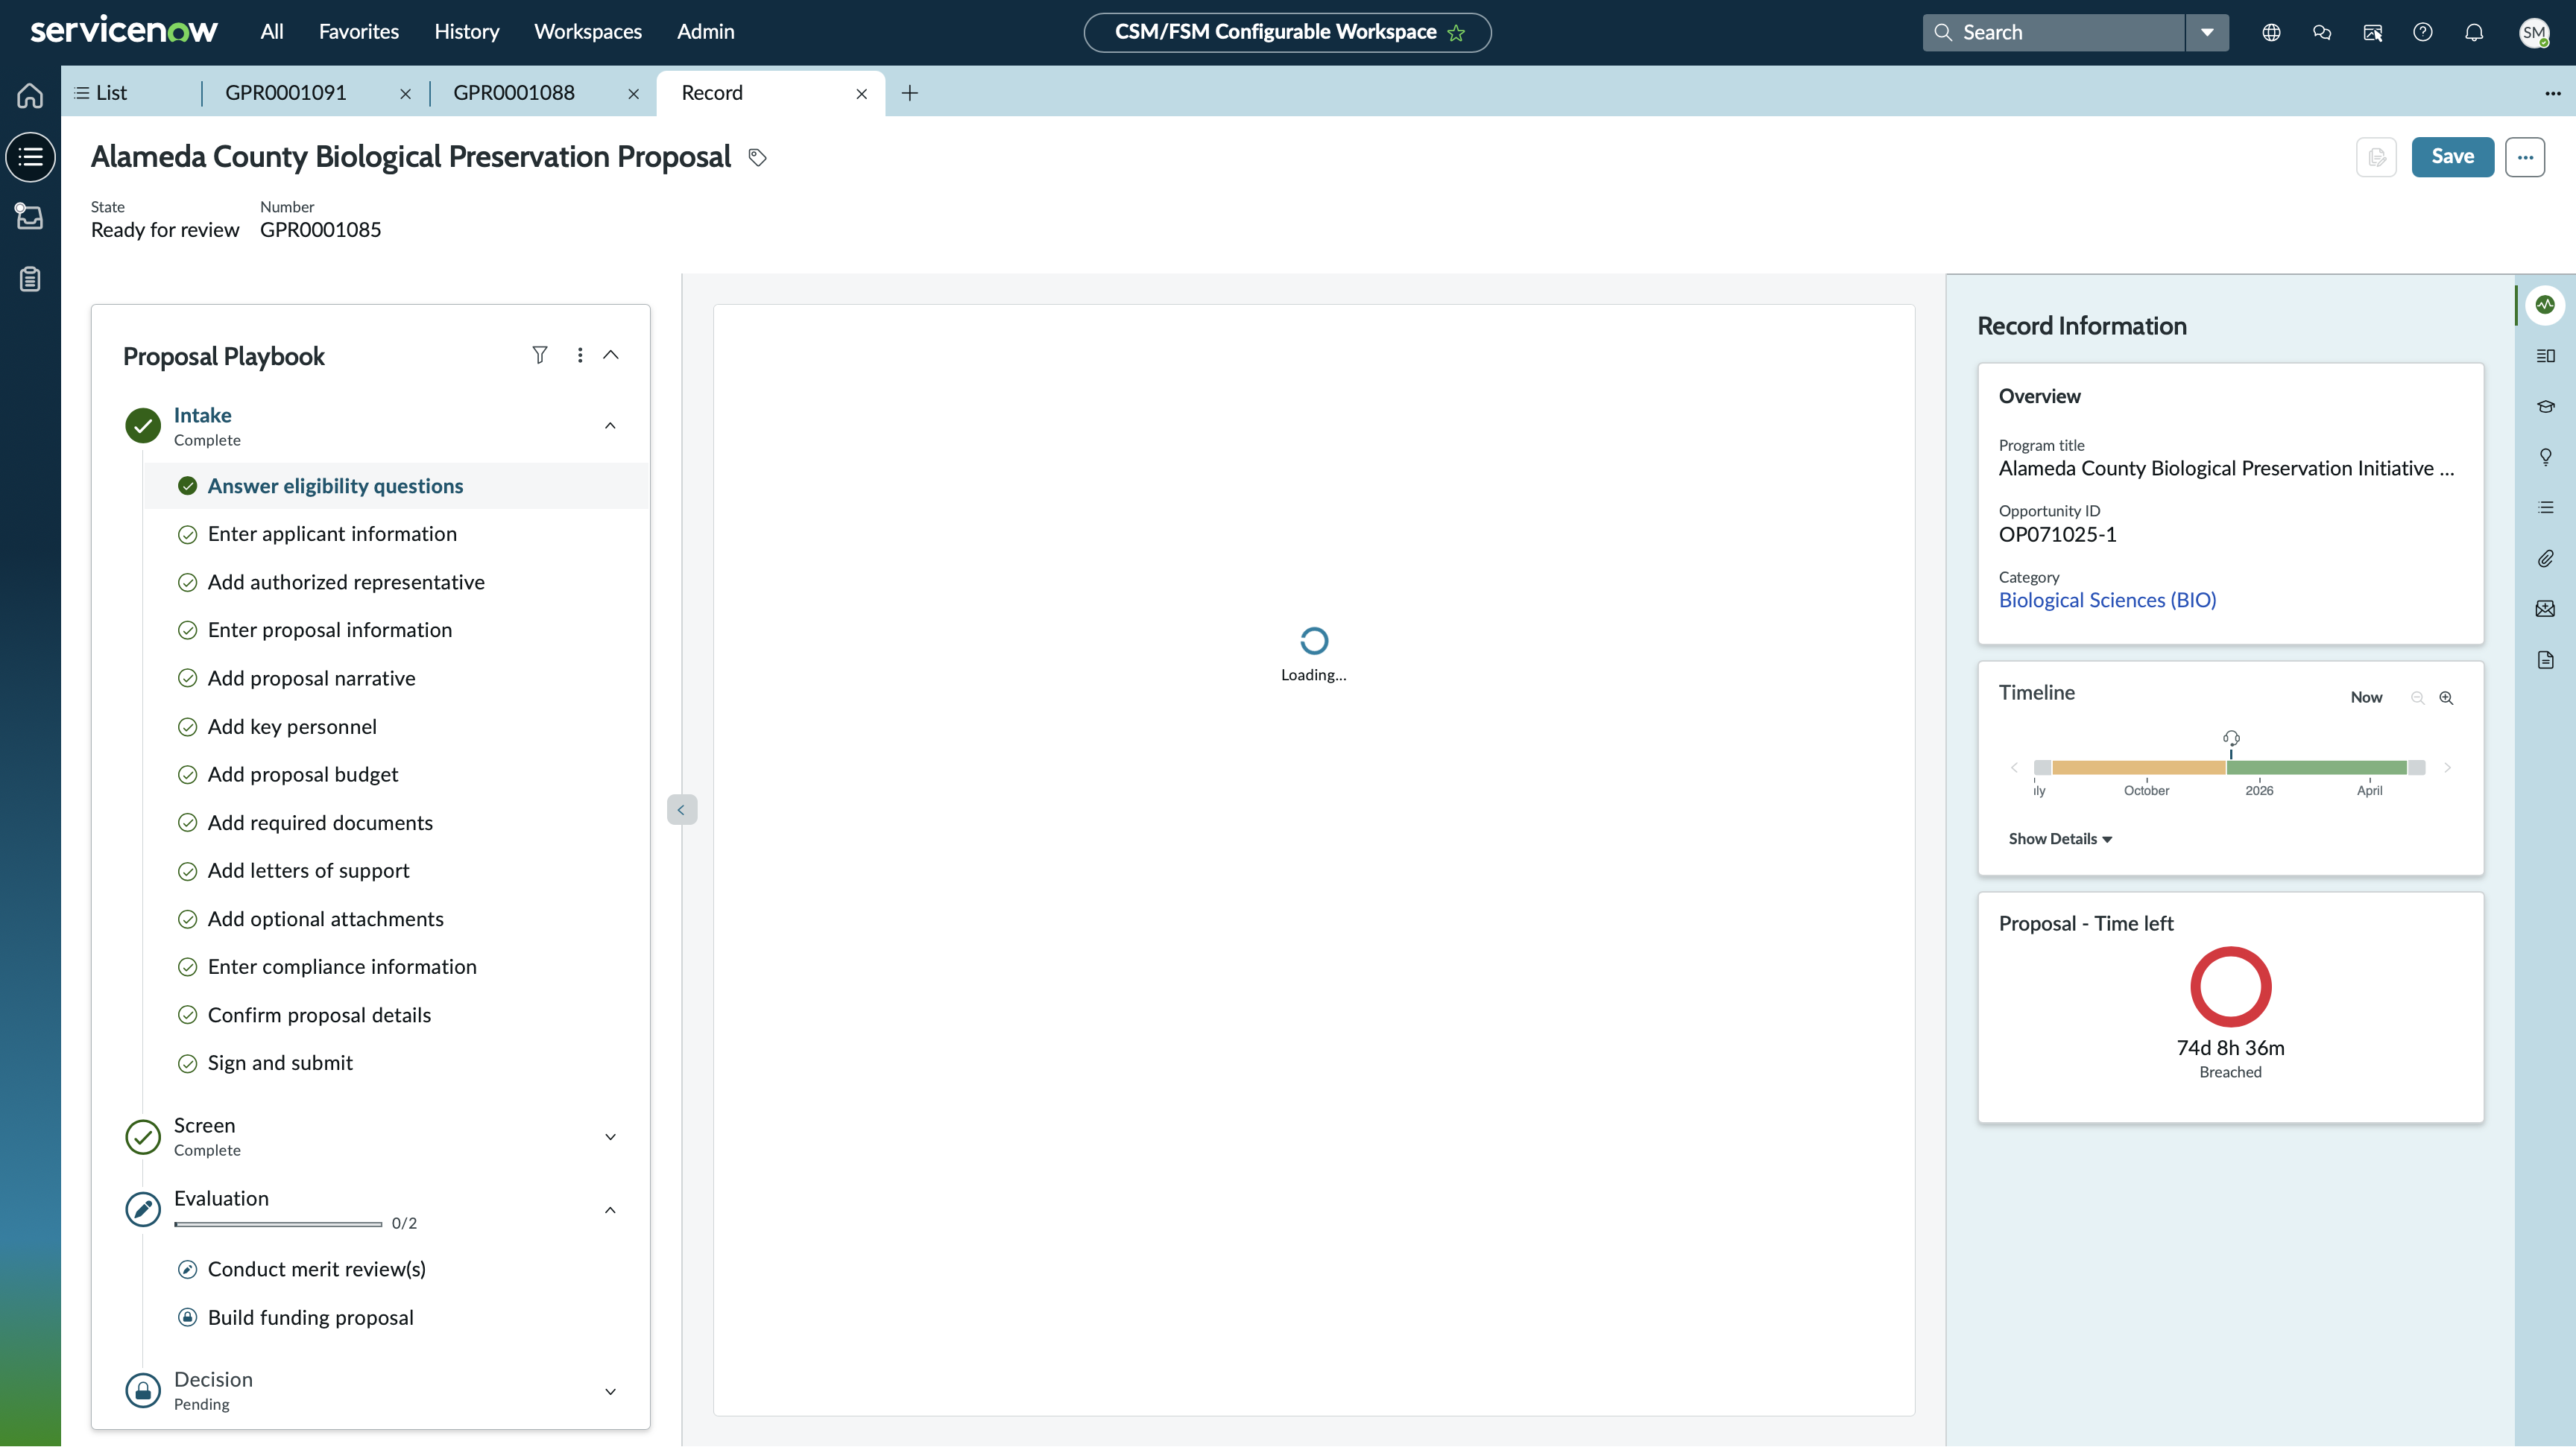Zoom in the Timeline

coord(2446,697)
